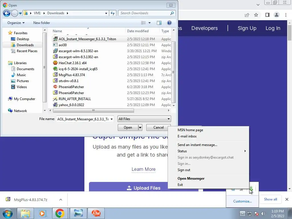
Task: Open the Chrome three-dot menu
Action: 286,15
